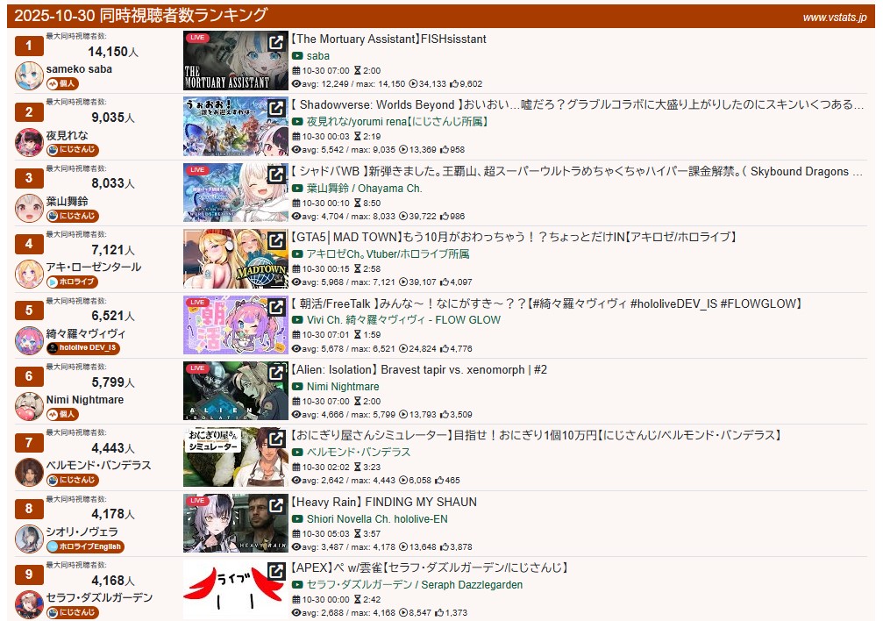Open The Mortuary Assistant FISHsisstant title
The width and height of the screenshot is (883, 621).
[x=388, y=39]
